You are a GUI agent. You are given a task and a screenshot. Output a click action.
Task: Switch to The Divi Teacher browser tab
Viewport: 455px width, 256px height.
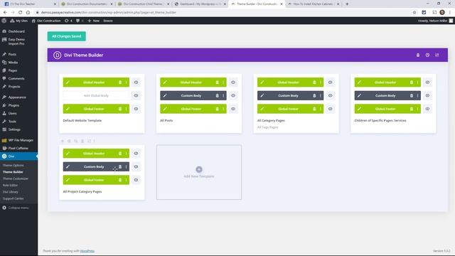point(29,4)
